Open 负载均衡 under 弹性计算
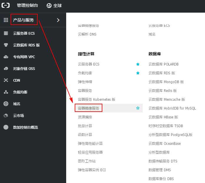 (85, 73)
